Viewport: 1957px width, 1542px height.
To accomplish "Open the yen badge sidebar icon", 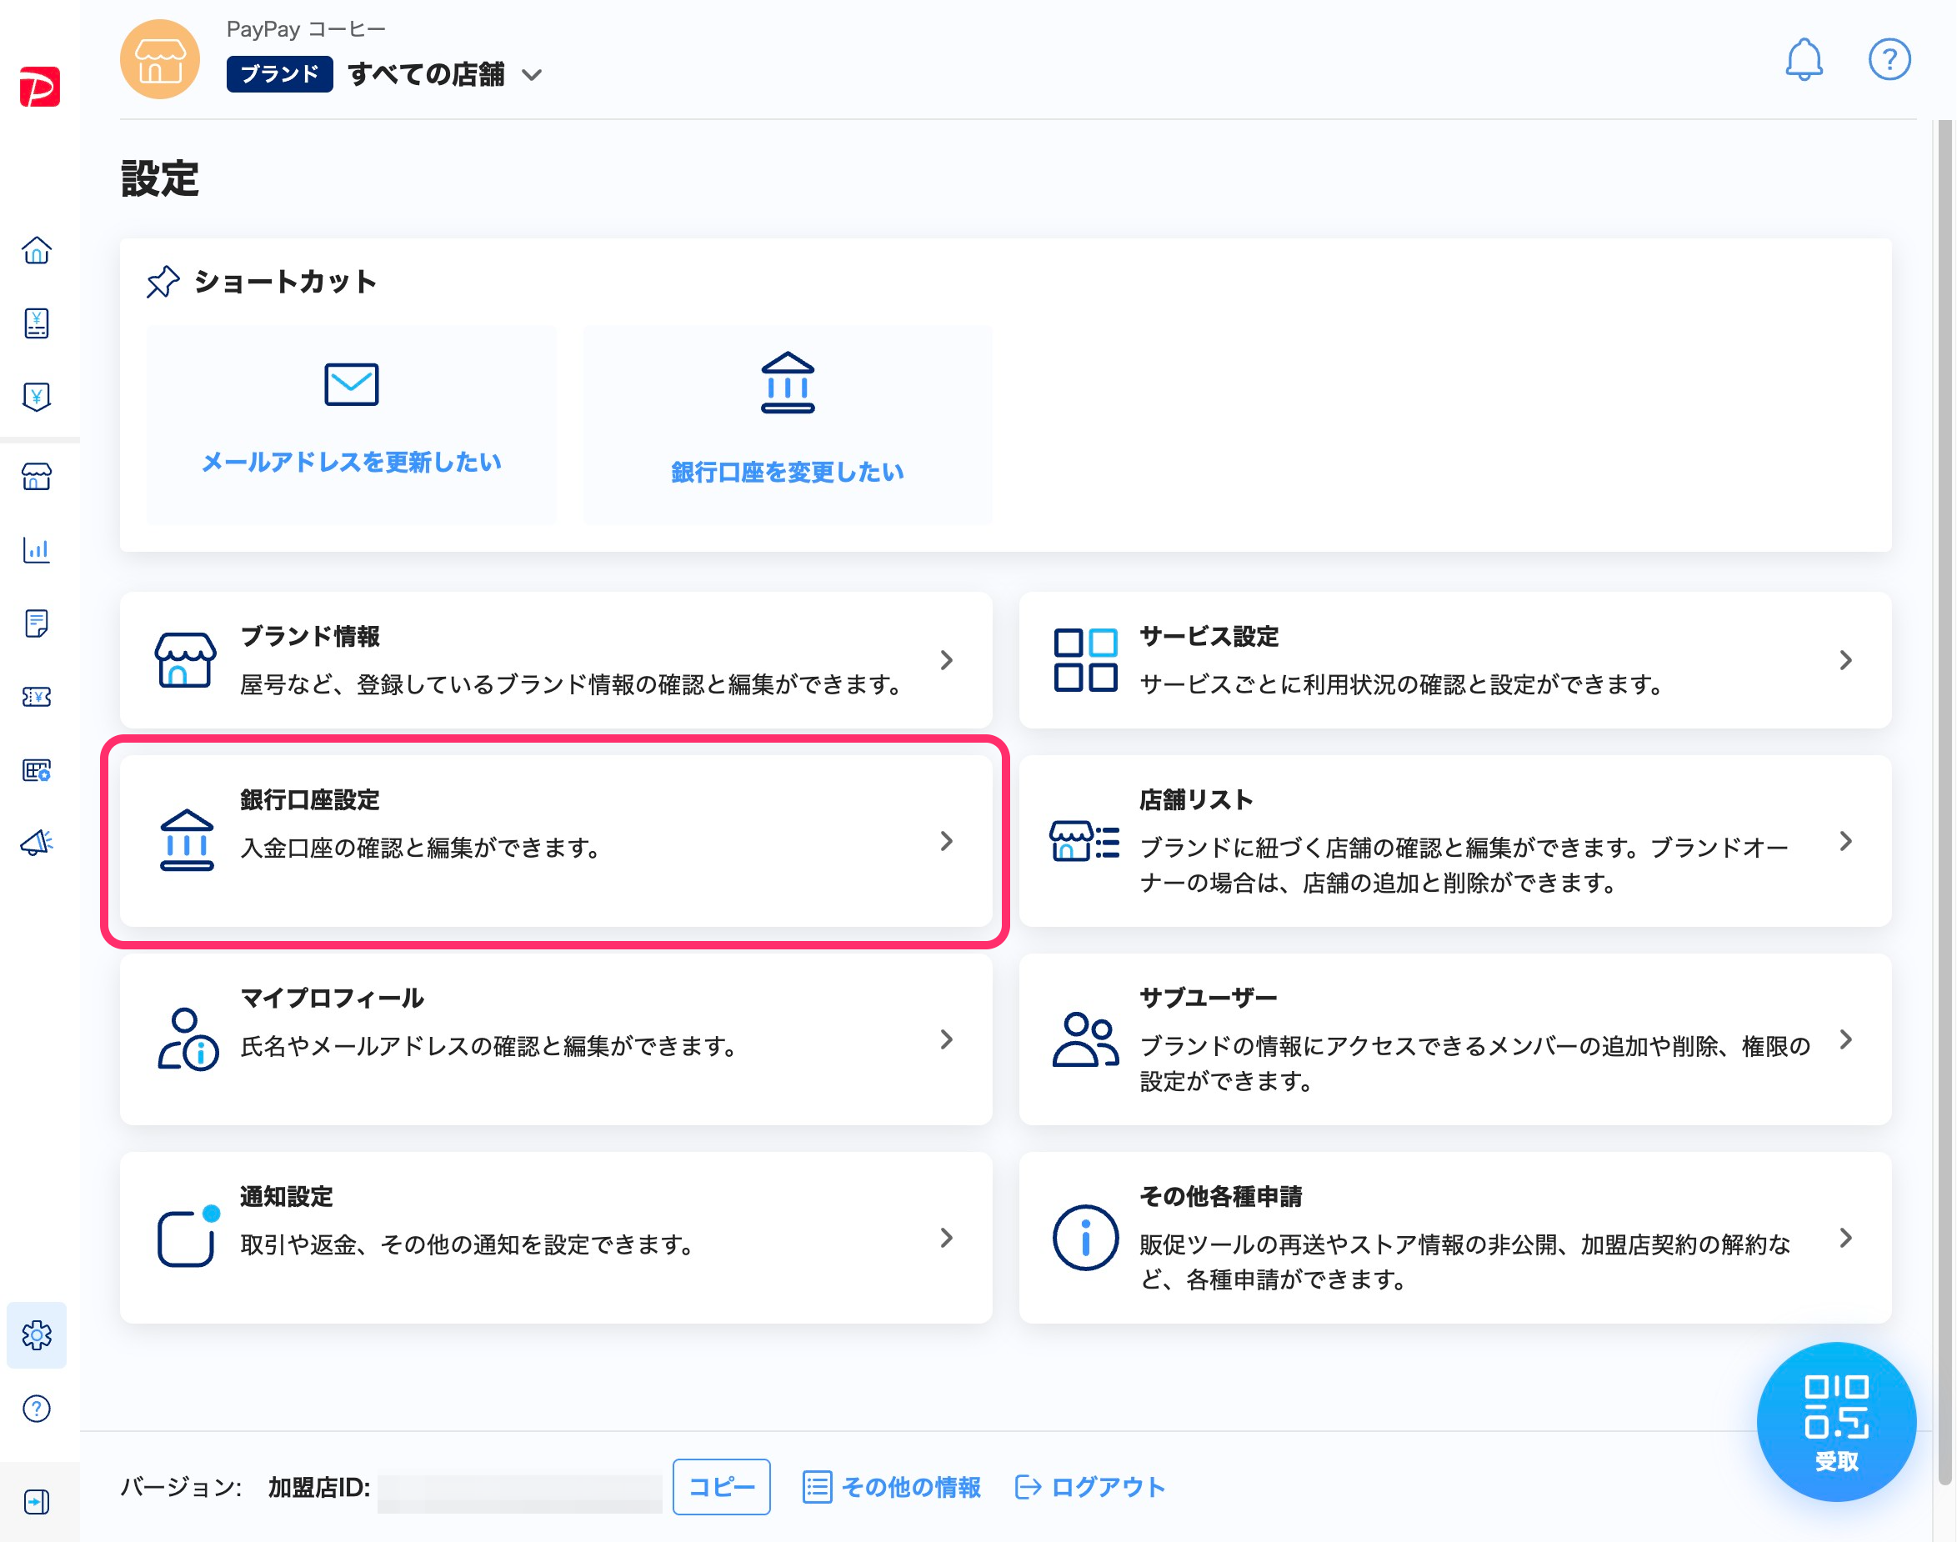I will (37, 396).
